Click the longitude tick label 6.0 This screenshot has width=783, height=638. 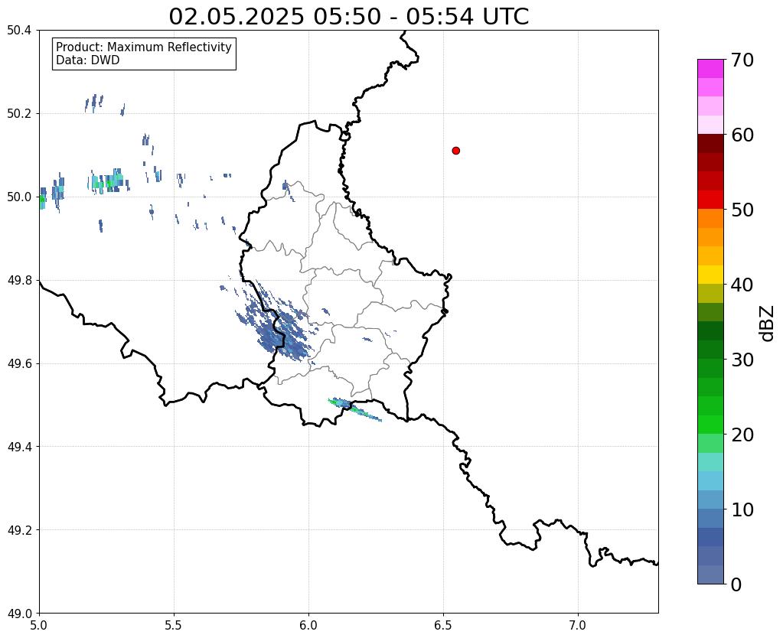pyautogui.click(x=308, y=625)
